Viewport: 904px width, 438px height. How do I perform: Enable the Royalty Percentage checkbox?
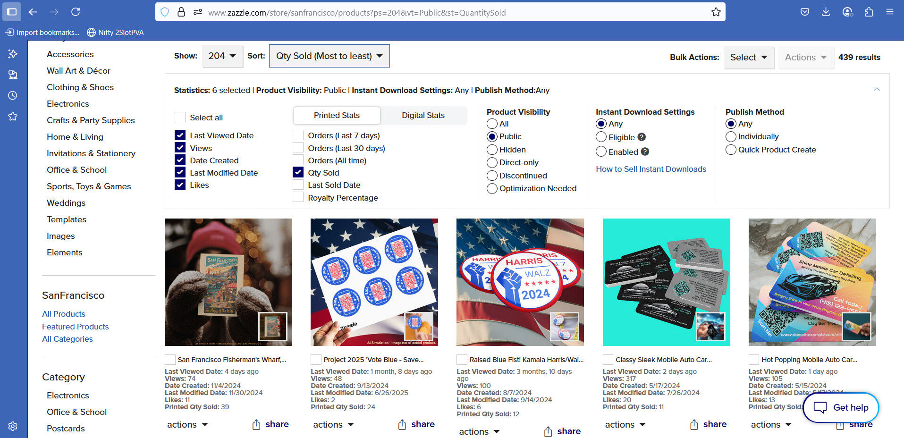click(x=298, y=197)
